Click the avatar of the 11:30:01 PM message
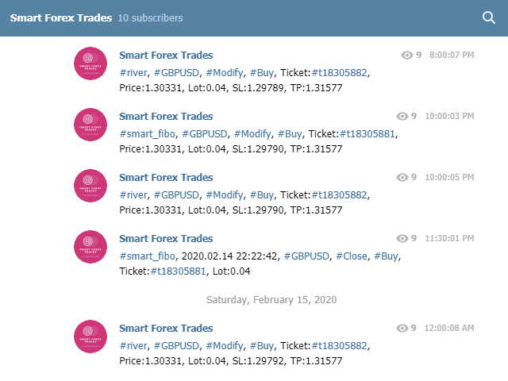Image resolution: width=508 pixels, height=381 pixels. (x=90, y=247)
